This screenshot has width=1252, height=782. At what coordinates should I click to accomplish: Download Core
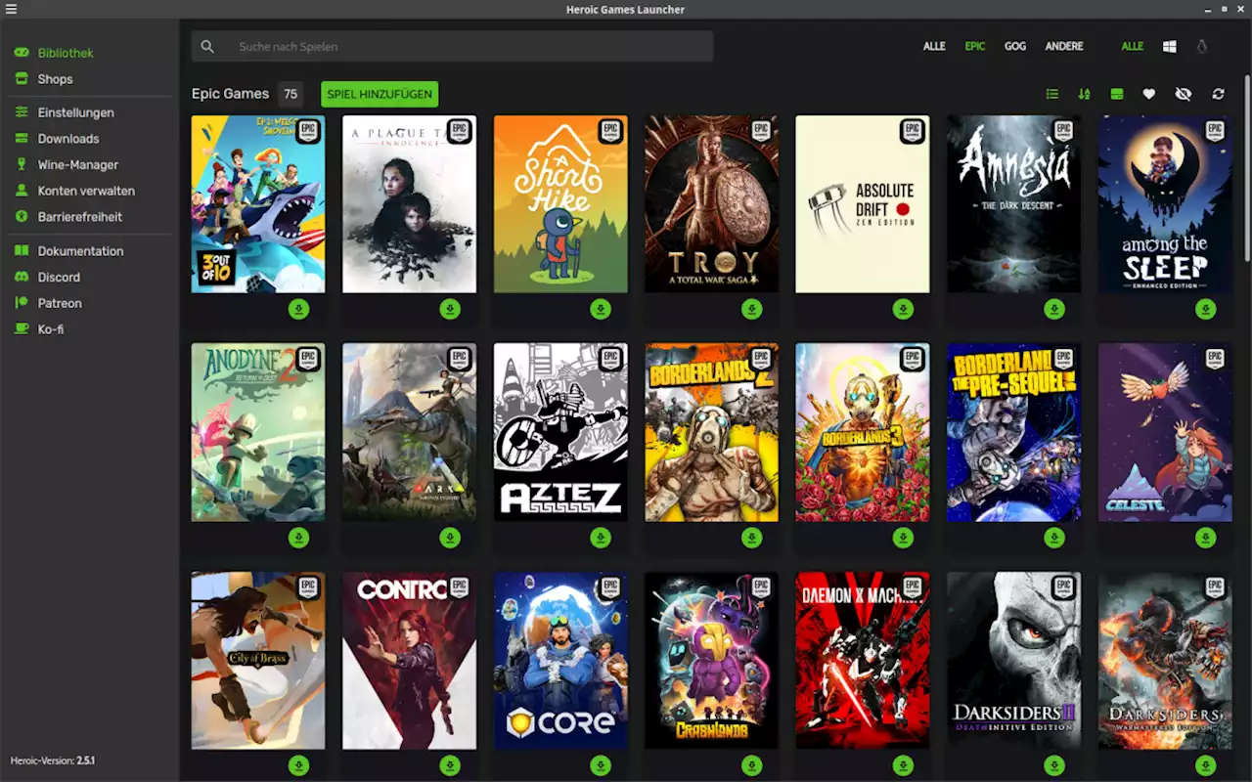tap(601, 765)
